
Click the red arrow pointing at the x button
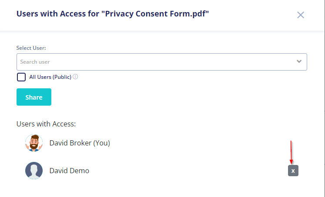291,153
